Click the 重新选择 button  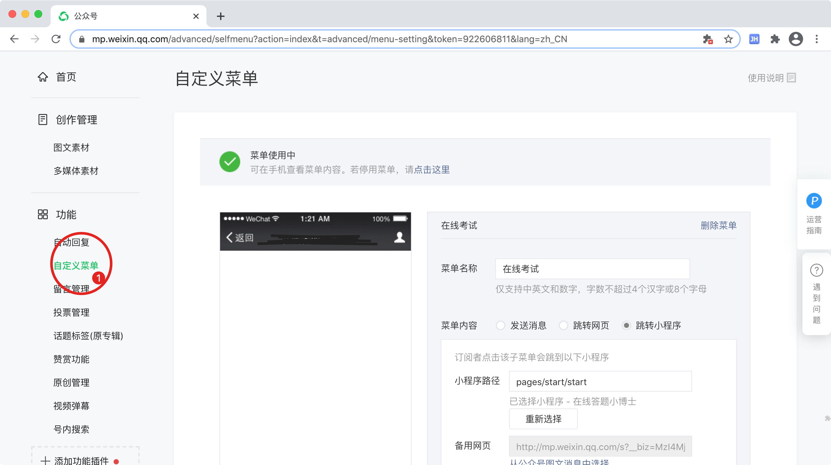[x=543, y=419]
